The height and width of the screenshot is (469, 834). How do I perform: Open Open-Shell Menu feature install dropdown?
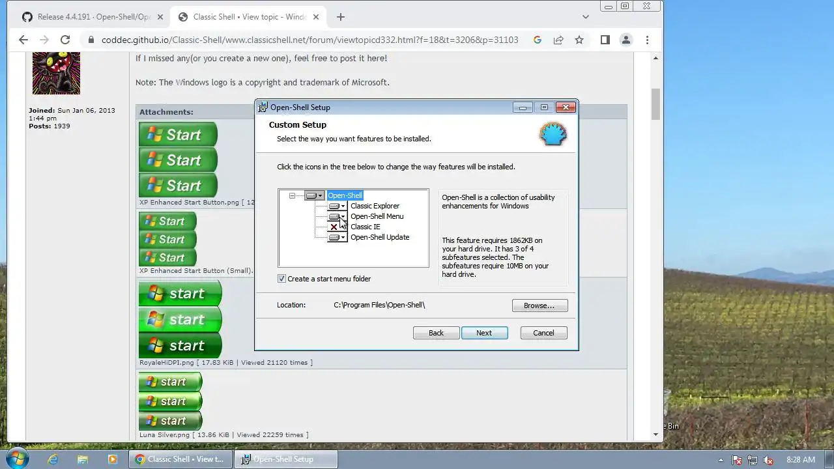pyautogui.click(x=338, y=216)
